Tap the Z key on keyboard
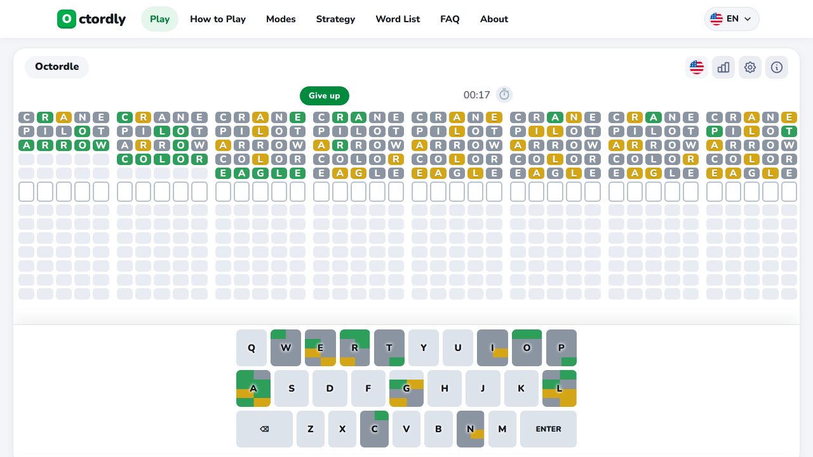The image size is (813, 457). pyautogui.click(x=311, y=429)
